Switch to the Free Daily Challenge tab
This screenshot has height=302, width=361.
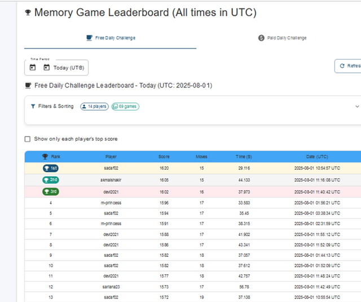tap(111, 38)
